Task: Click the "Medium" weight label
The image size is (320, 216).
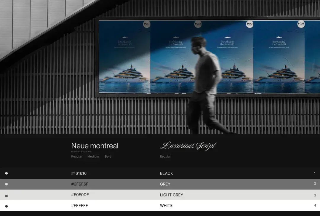Action: tap(93, 156)
